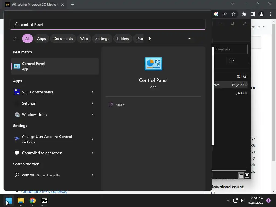The image size is (276, 207).
Task: Select the Settings search filter
Action: (x=102, y=39)
